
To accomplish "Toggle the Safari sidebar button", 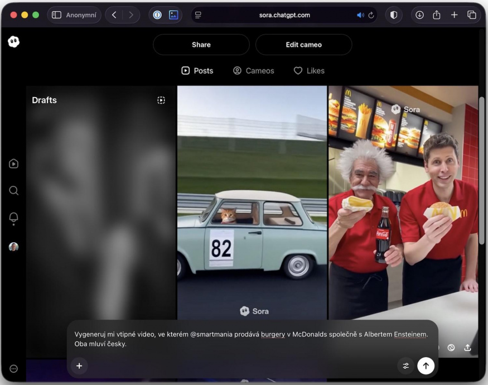I will [x=56, y=15].
